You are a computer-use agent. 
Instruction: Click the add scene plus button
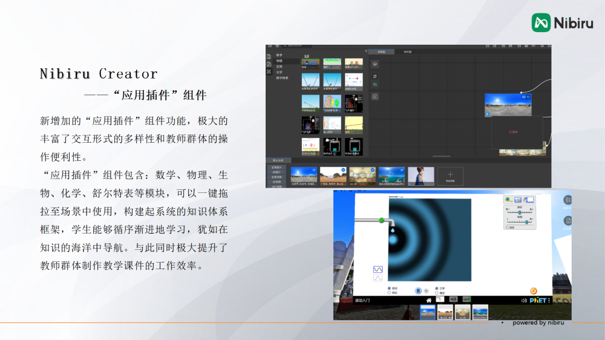pos(450,176)
